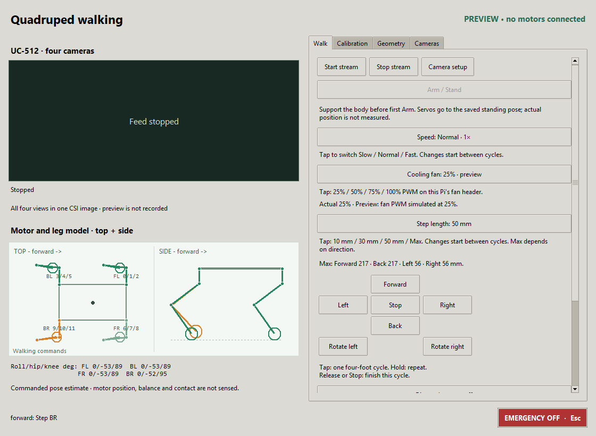Click the scrollbar up arrow
The image size is (596, 436).
(x=575, y=61)
